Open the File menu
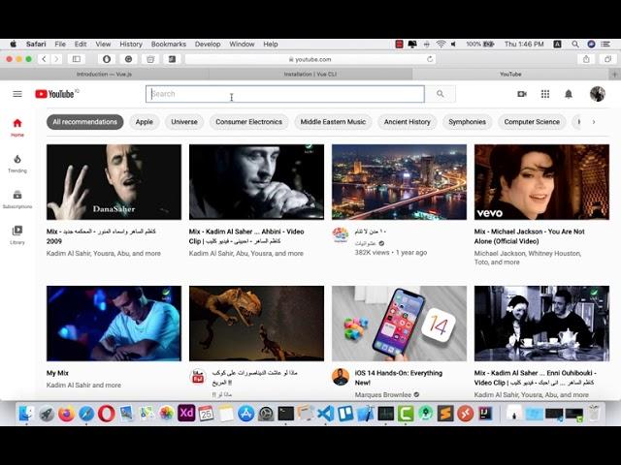The image size is (621, 465). [60, 45]
